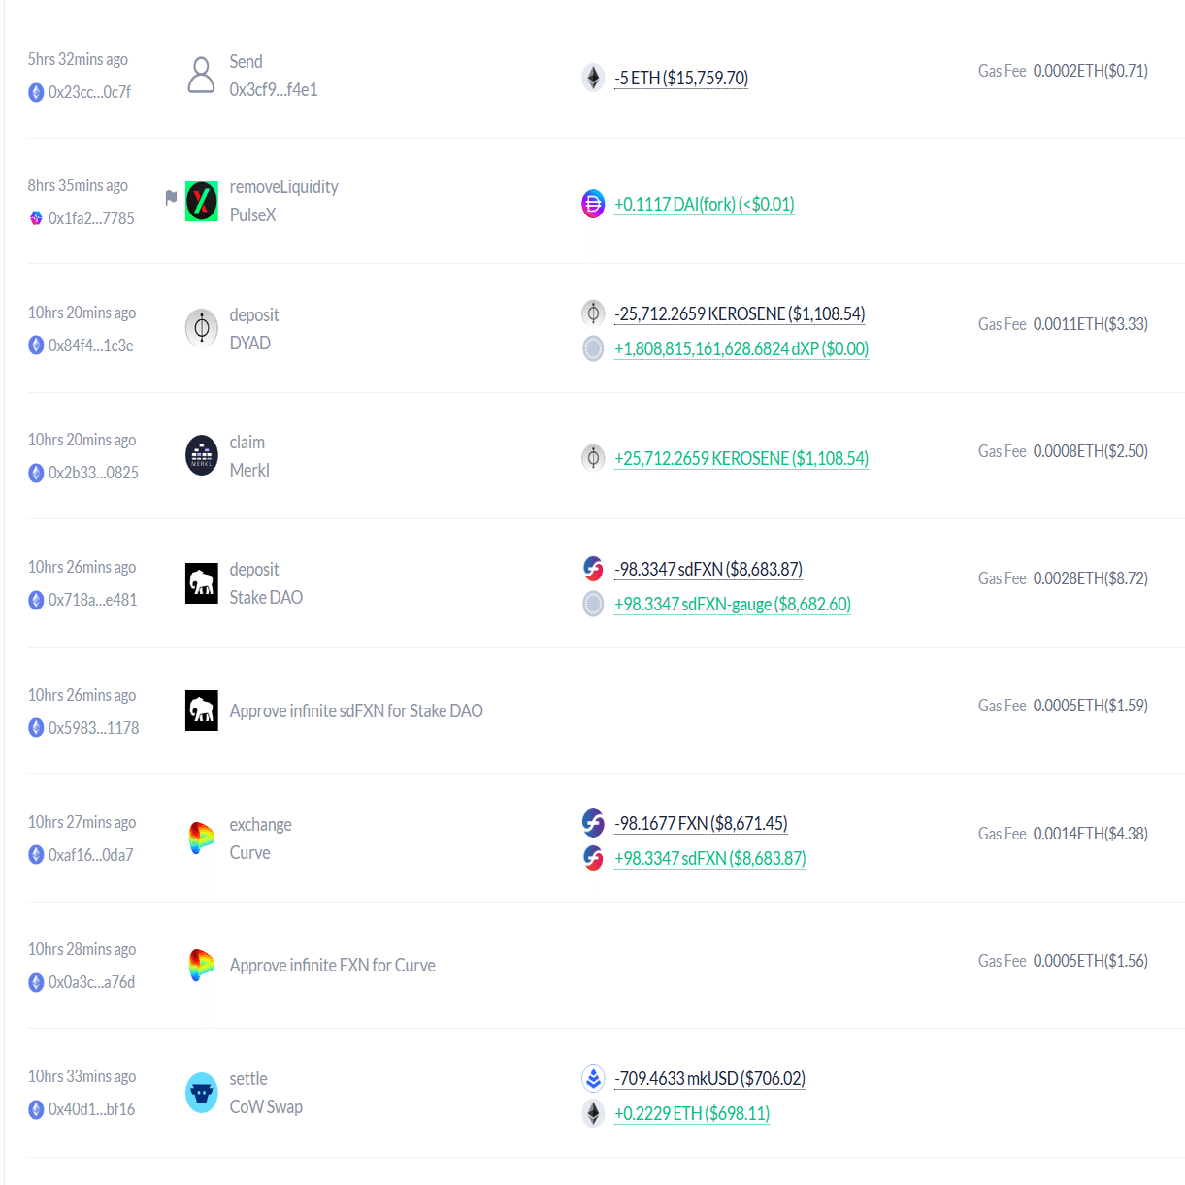The image size is (1185, 1185).
Task: Click the Curve logo beside exchange
Action: (x=202, y=838)
